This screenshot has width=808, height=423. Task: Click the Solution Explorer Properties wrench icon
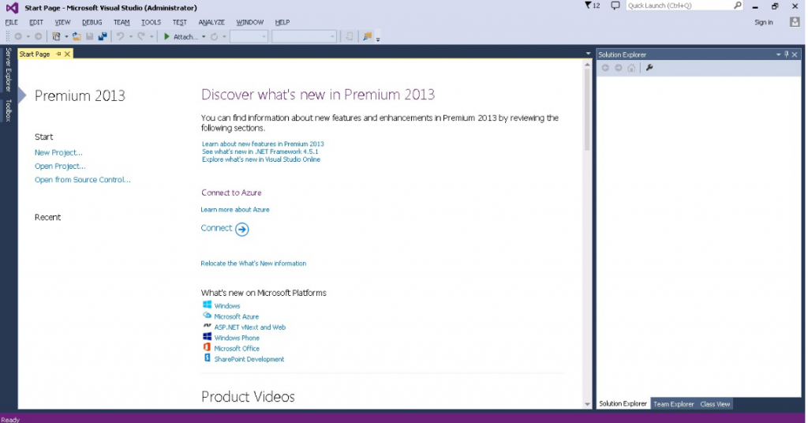tap(649, 68)
